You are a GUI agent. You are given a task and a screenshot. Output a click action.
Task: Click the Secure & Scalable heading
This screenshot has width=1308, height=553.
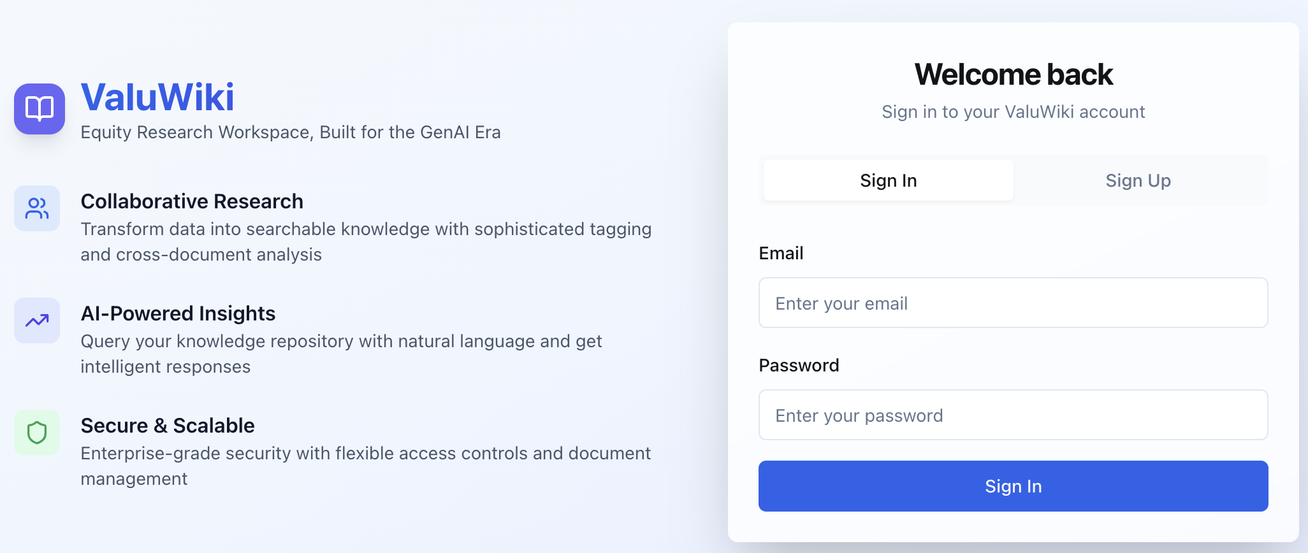(x=168, y=426)
